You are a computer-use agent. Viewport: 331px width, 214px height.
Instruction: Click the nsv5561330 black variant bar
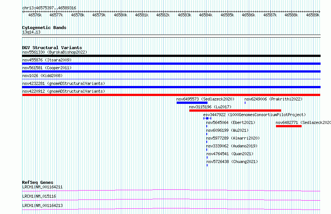(x=171, y=56)
